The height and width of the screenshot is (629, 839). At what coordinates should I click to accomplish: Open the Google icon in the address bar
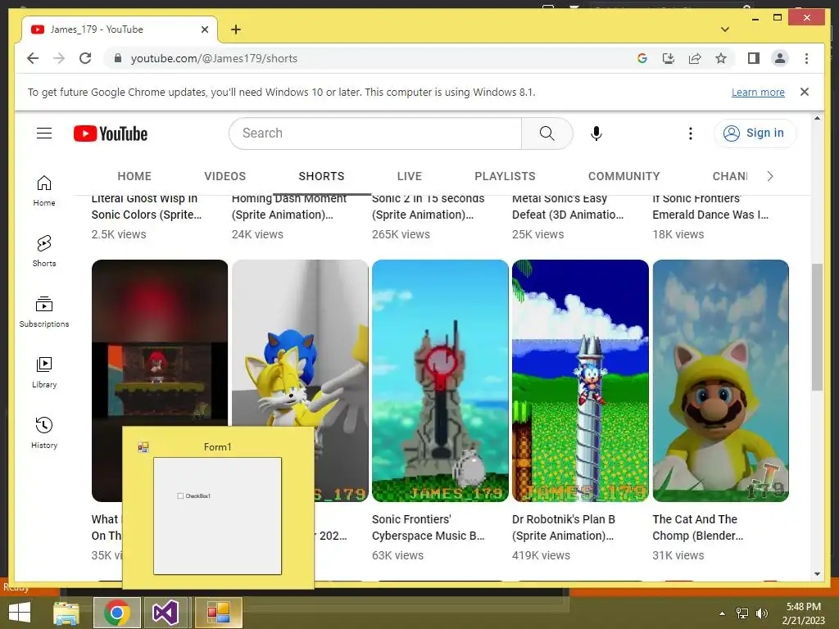(x=642, y=58)
